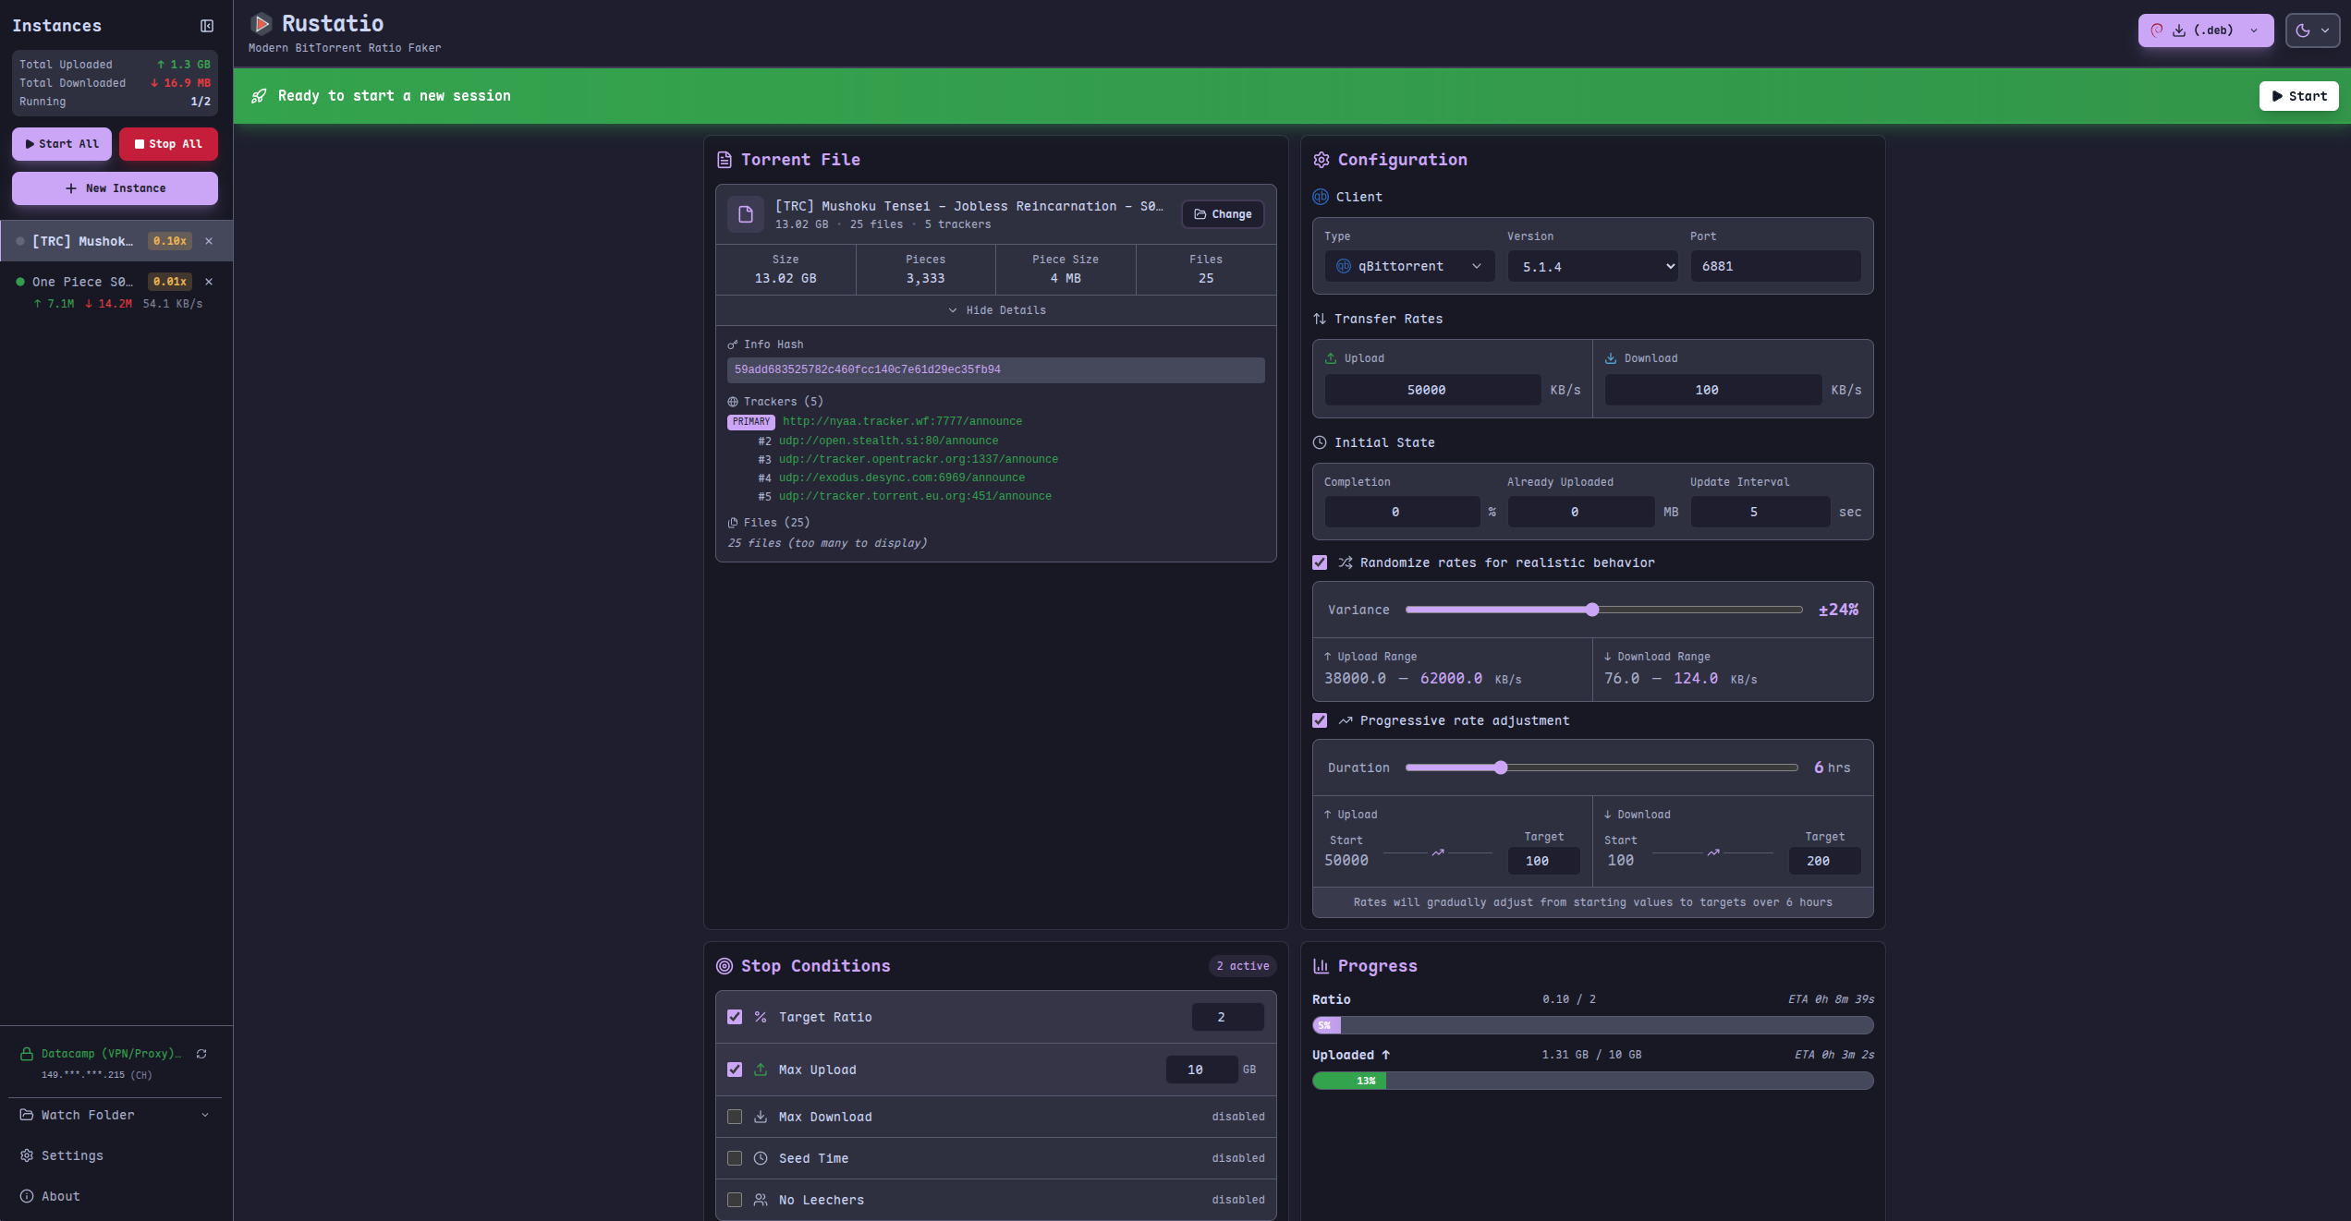Click the rocket icon in green banner
The height and width of the screenshot is (1221, 2351).
[259, 96]
